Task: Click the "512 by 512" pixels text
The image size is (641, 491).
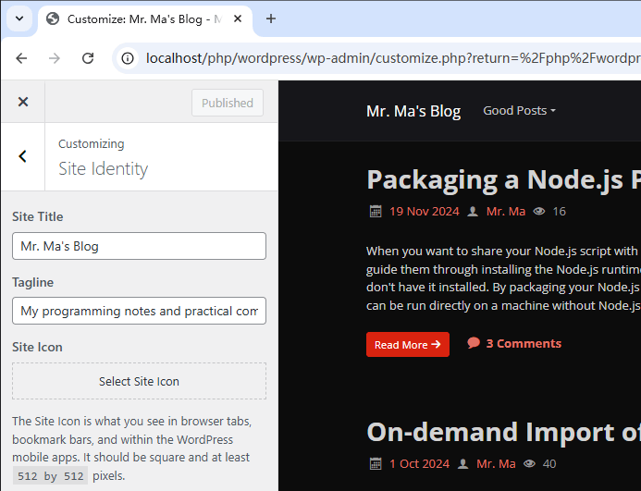Action: [50, 476]
